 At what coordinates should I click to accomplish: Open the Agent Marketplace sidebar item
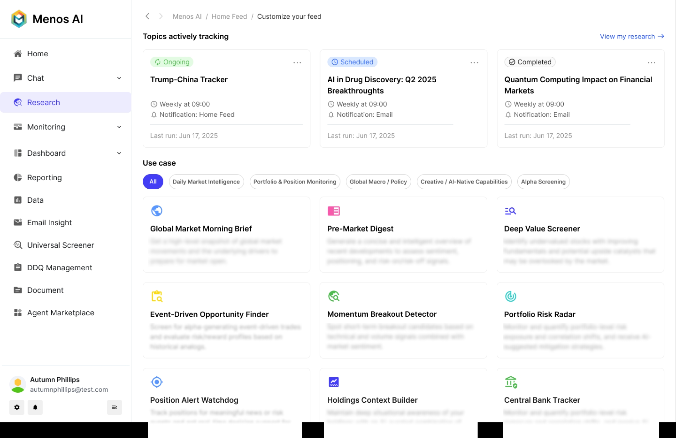click(60, 313)
